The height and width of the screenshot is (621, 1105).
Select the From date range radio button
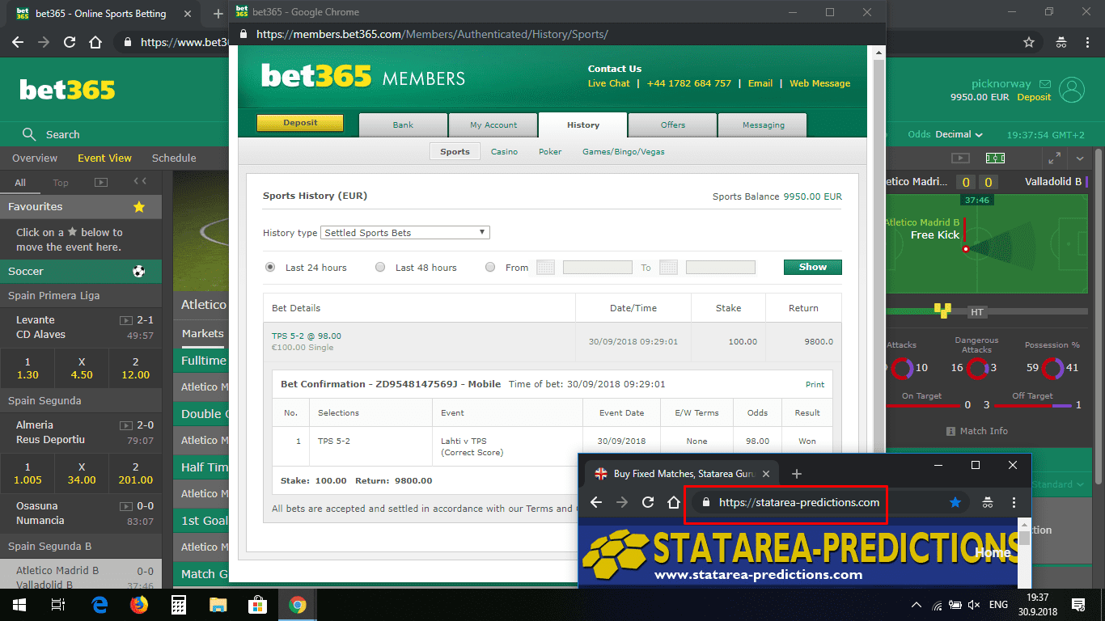click(490, 268)
